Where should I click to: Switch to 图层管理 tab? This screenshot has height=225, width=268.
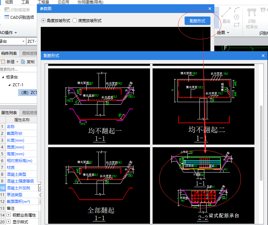point(29,113)
